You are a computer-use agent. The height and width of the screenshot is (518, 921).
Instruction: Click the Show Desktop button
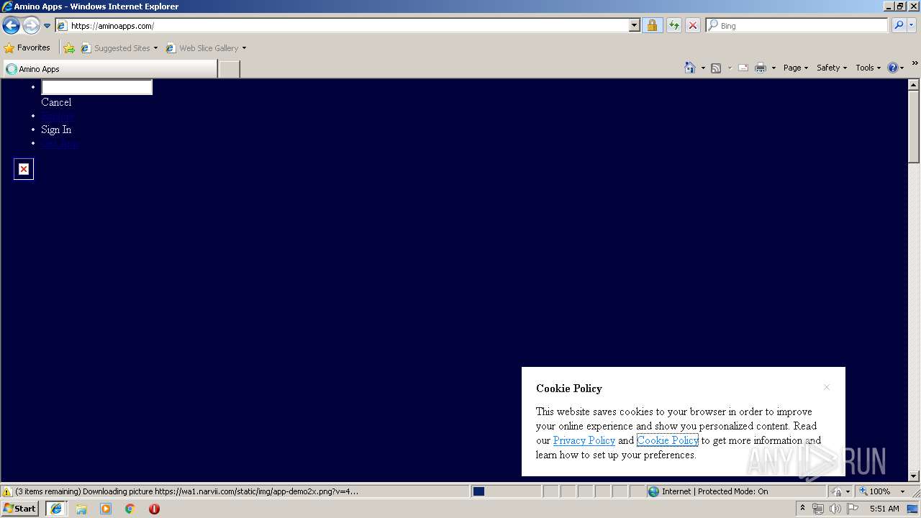coord(913,509)
